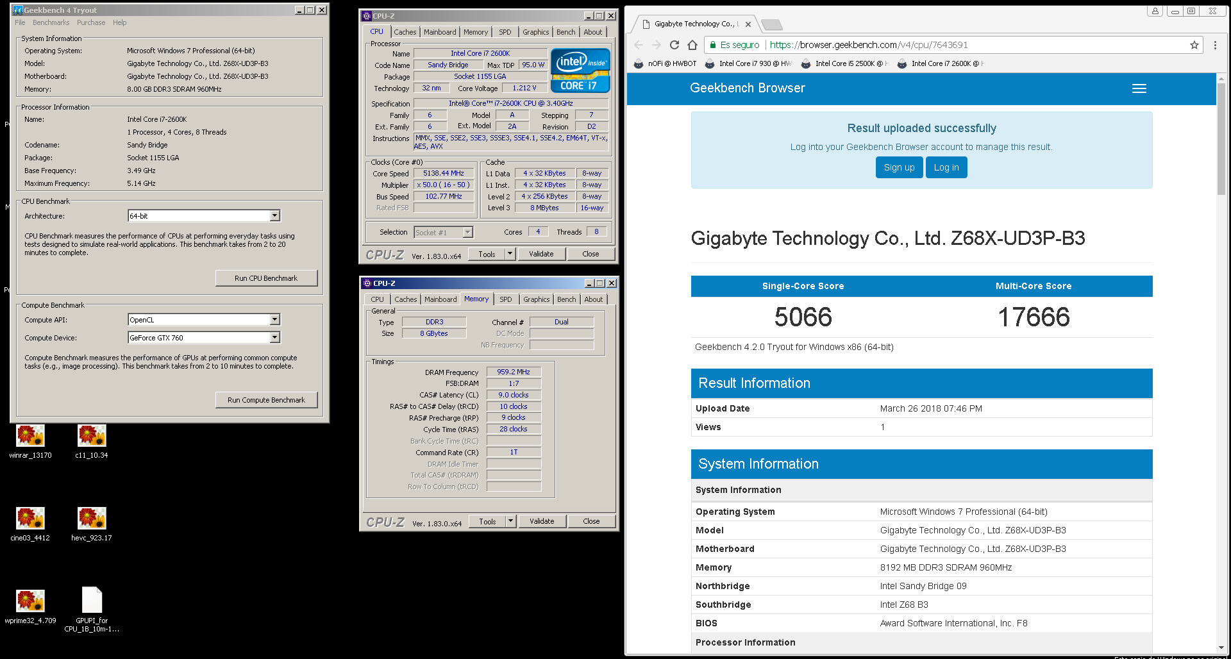Viewport: 1231px width, 659px height.
Task: Open Geekbench Benchmarks menu
Action: (x=51, y=22)
